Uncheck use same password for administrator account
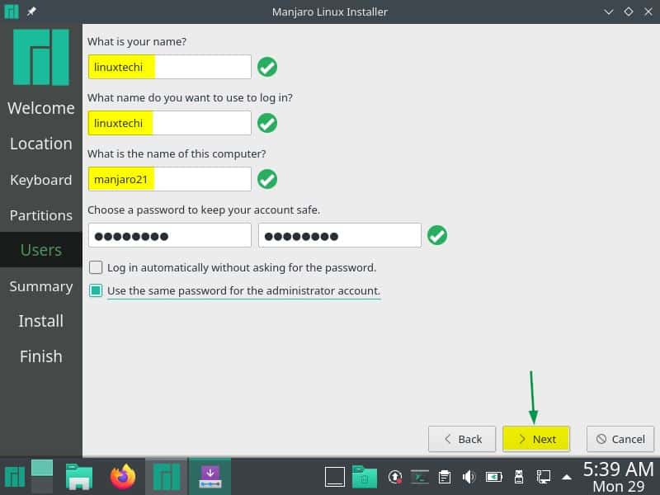The image size is (660, 495). 97,290
